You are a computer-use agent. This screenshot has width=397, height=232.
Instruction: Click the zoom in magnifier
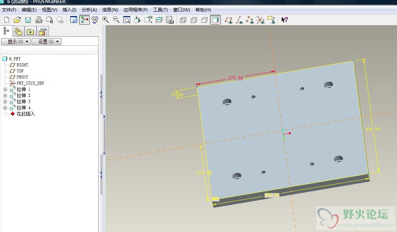(106, 20)
